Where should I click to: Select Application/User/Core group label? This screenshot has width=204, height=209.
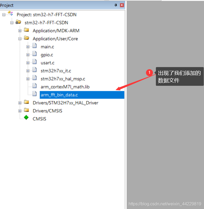[x=55, y=39]
